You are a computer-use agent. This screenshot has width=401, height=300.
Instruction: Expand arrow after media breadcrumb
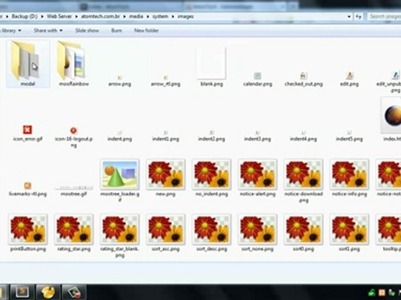[x=148, y=17]
